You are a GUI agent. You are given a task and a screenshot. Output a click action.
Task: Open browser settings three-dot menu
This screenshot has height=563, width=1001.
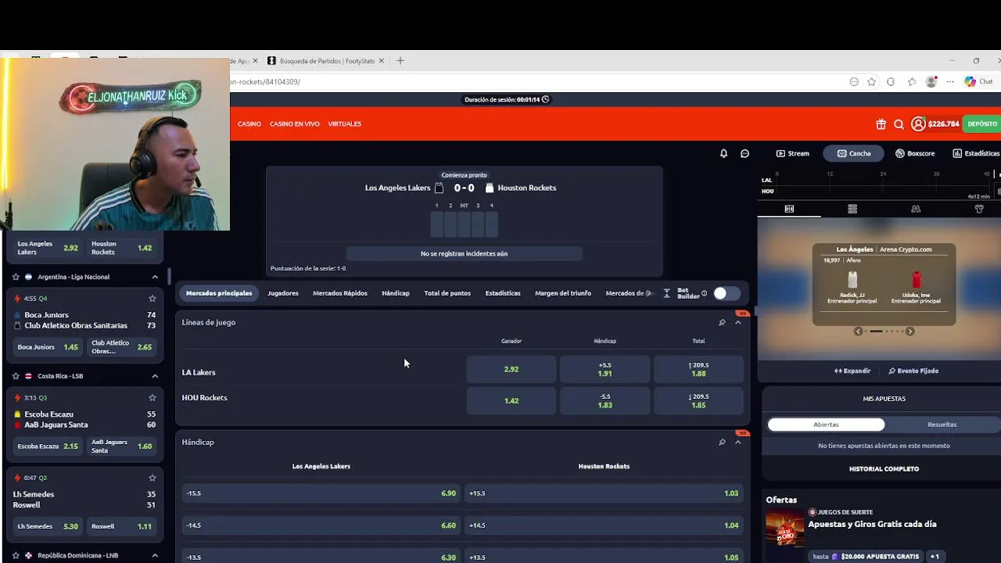point(950,81)
